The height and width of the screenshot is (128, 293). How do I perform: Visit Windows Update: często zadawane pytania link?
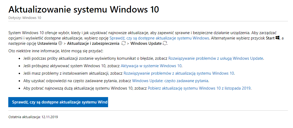click(x=170, y=81)
